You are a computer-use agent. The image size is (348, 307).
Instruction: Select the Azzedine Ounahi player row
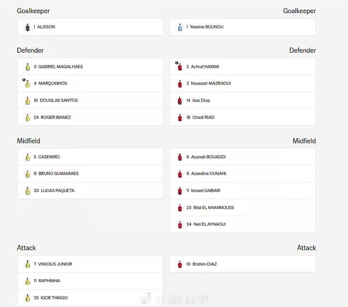click(243, 173)
